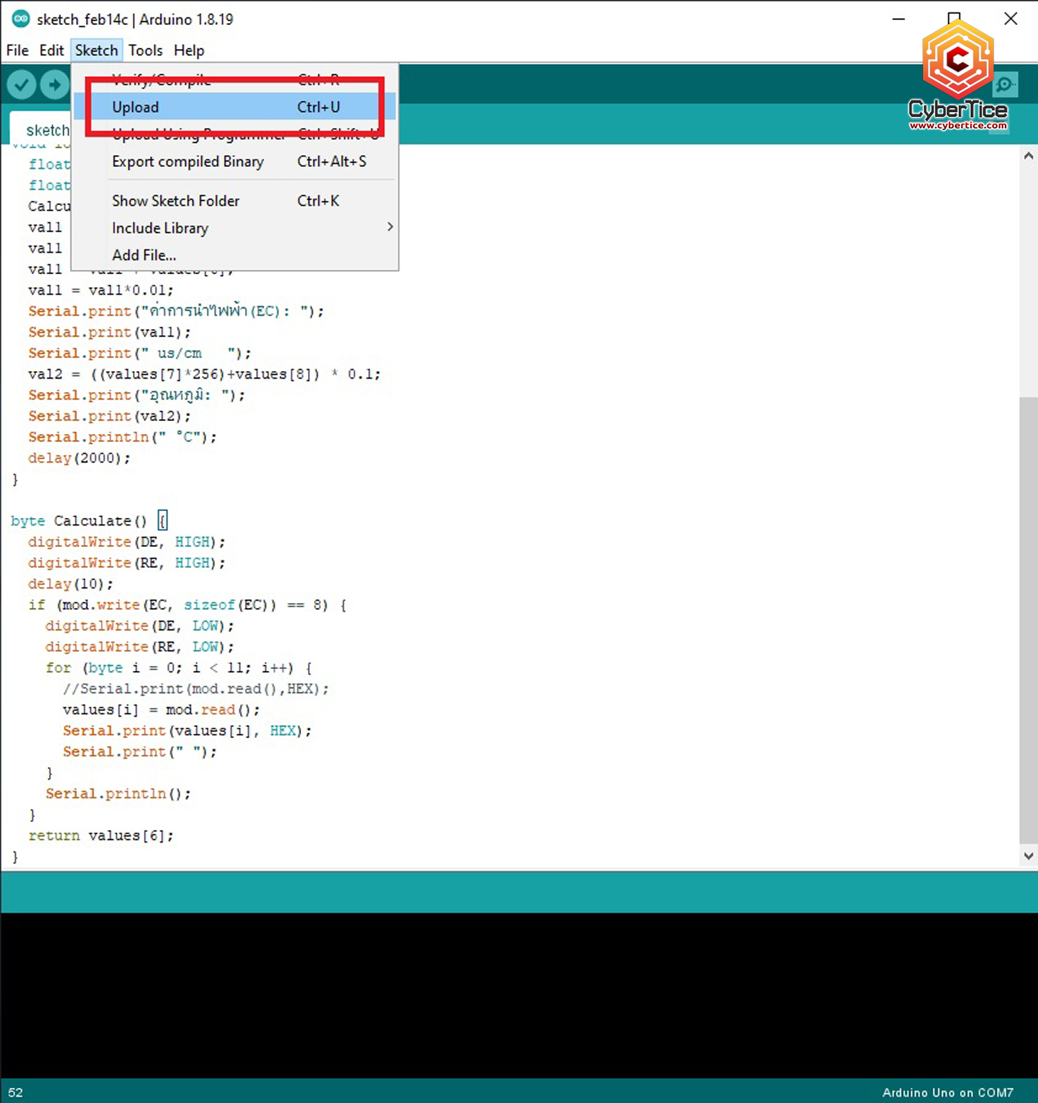
Task: Click the line "Serial.print(val1);"
Action: (x=109, y=332)
